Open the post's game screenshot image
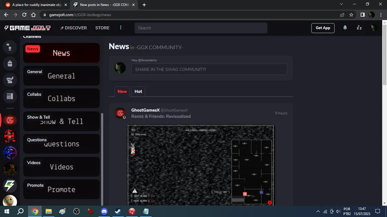 [201, 165]
